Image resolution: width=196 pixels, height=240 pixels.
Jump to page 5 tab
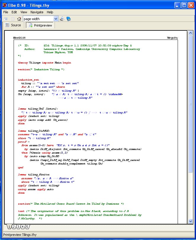pos(27,227)
